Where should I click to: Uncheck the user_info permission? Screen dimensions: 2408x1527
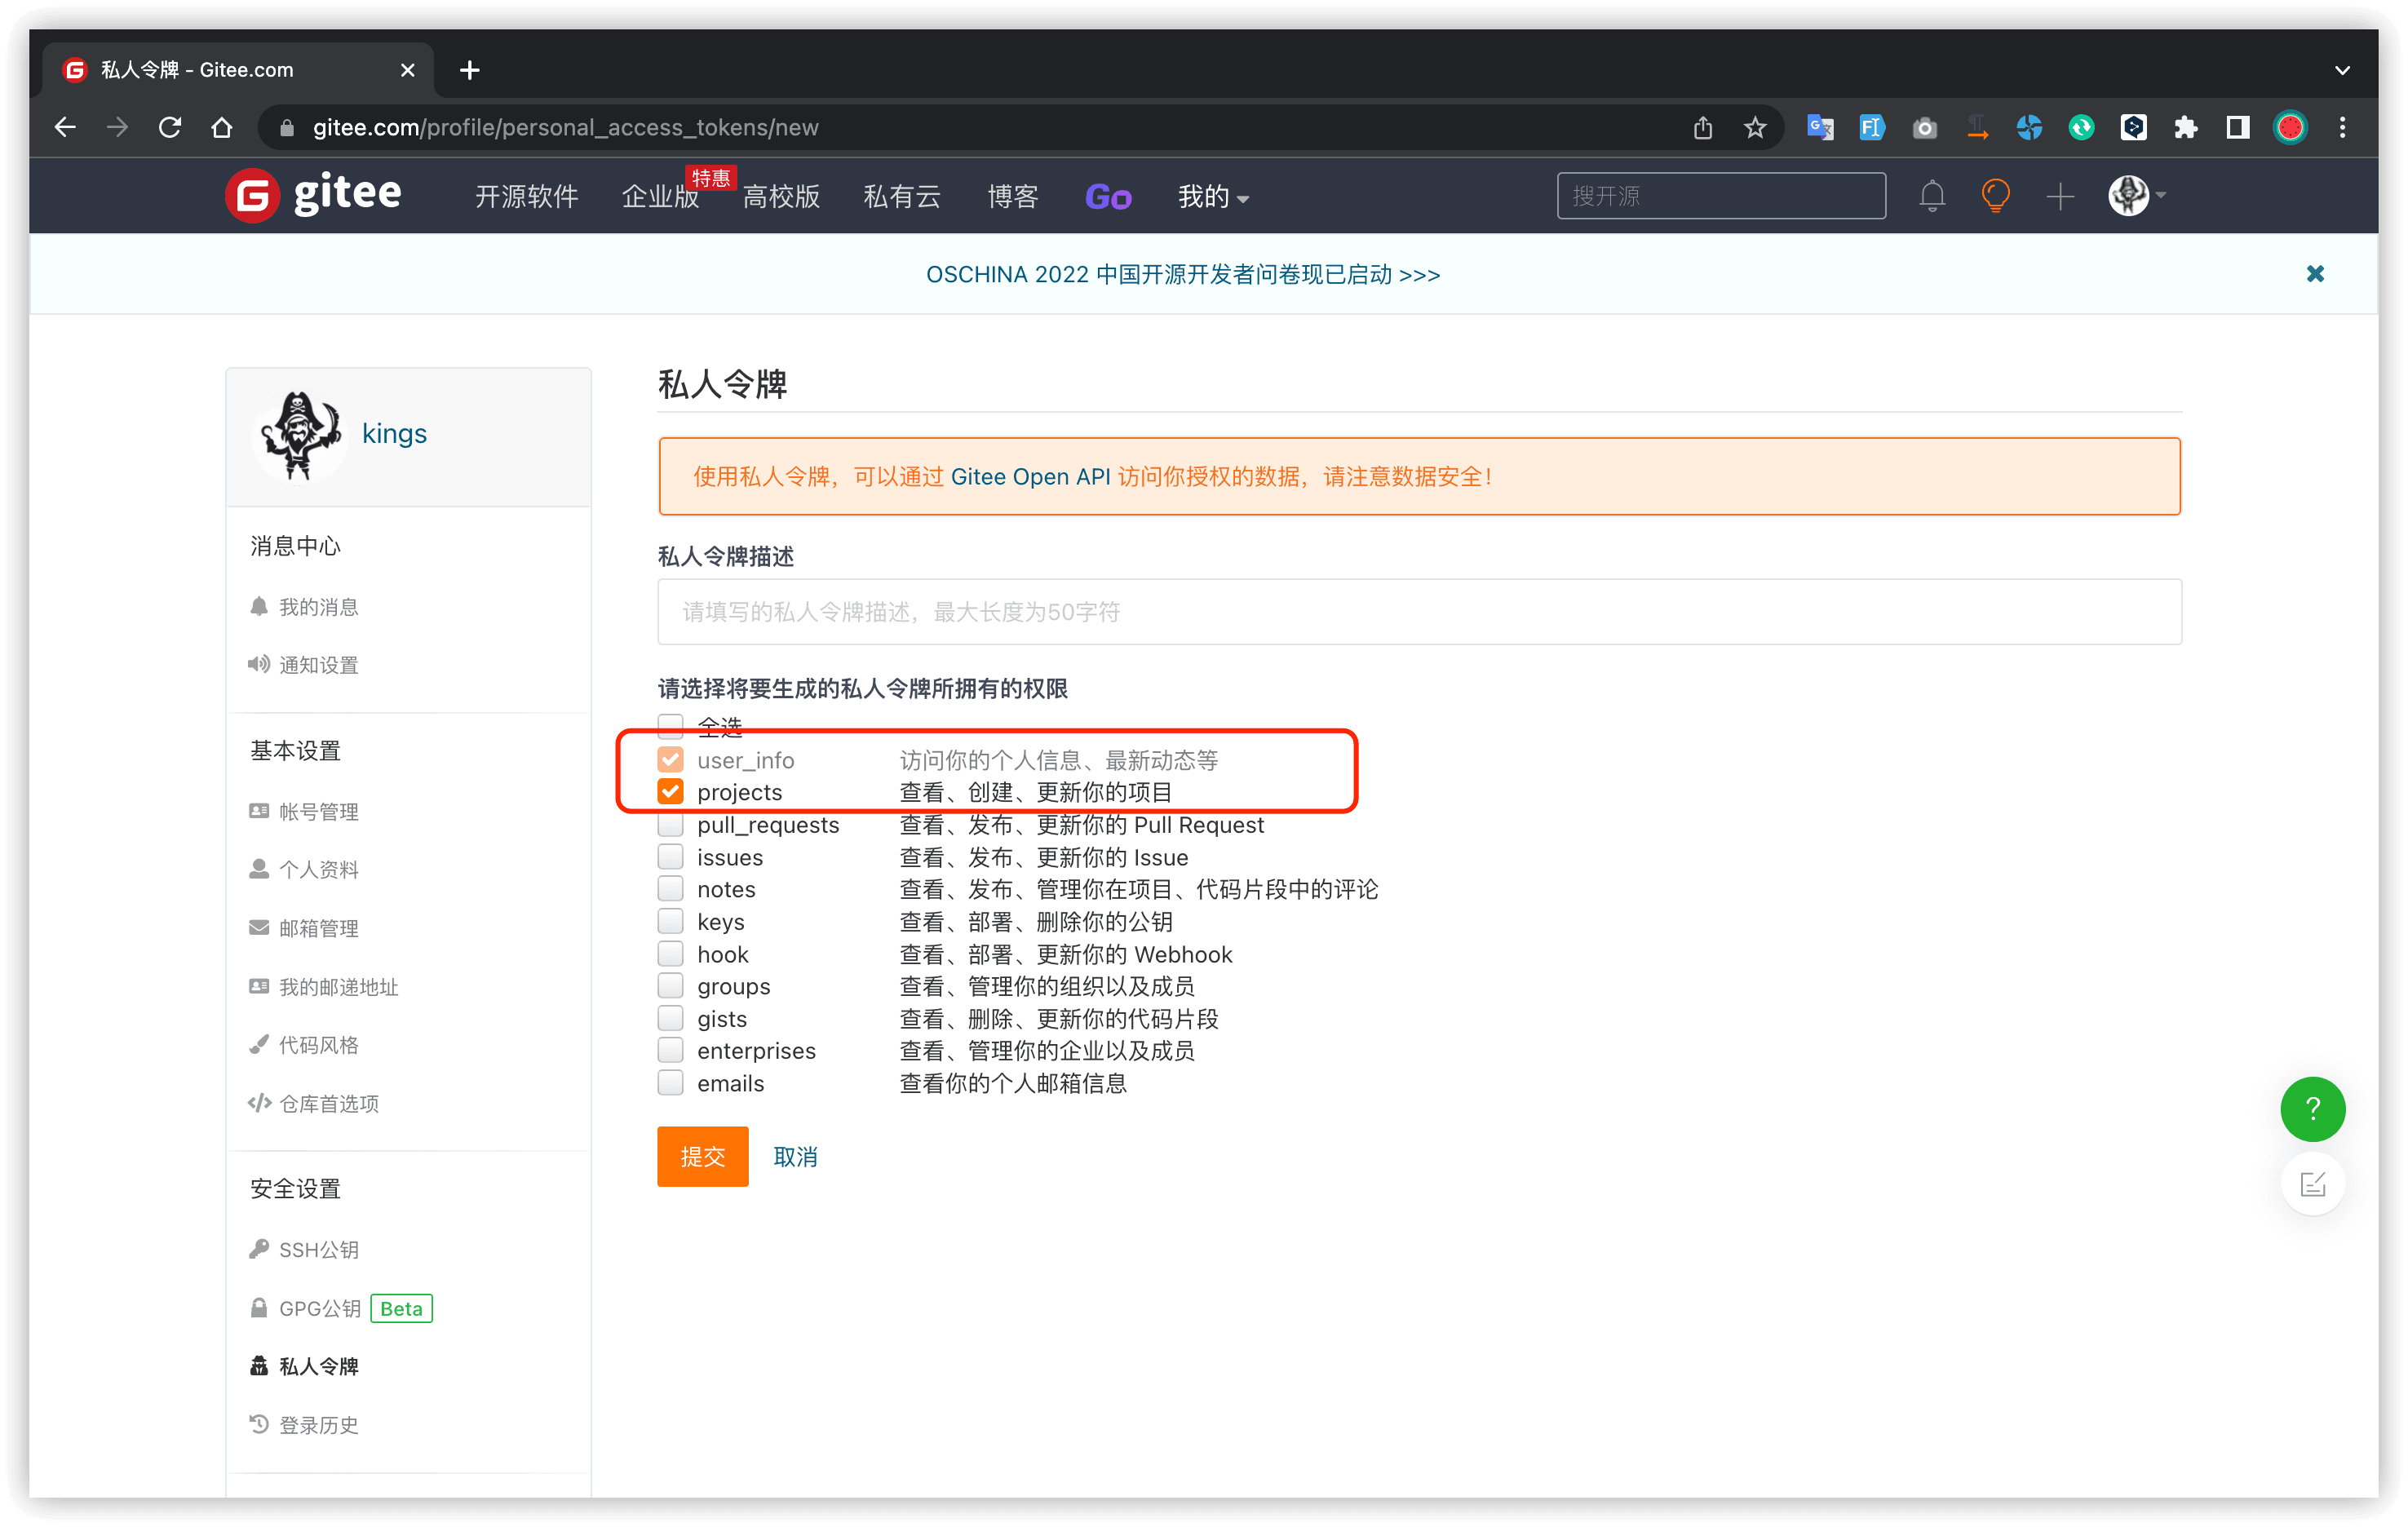click(x=670, y=759)
